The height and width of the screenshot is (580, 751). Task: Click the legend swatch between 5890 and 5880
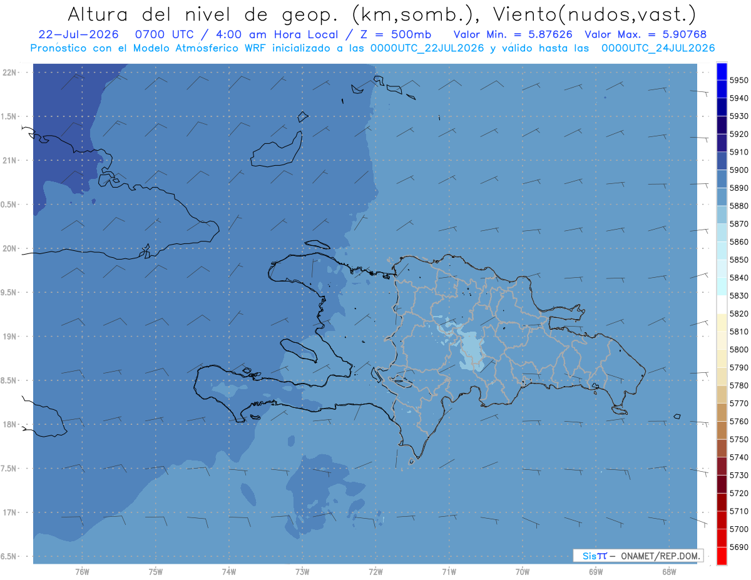[721, 197]
